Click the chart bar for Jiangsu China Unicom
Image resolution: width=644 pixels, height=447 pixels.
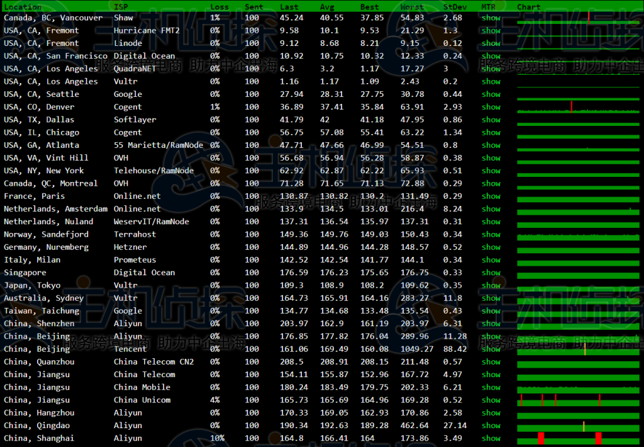[x=577, y=400]
